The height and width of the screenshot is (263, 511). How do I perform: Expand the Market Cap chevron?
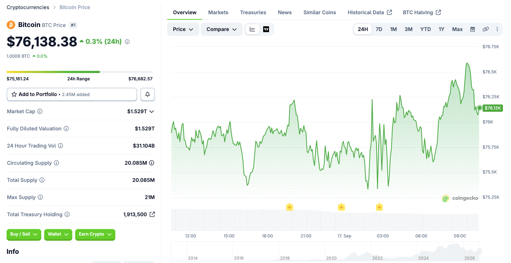click(151, 111)
